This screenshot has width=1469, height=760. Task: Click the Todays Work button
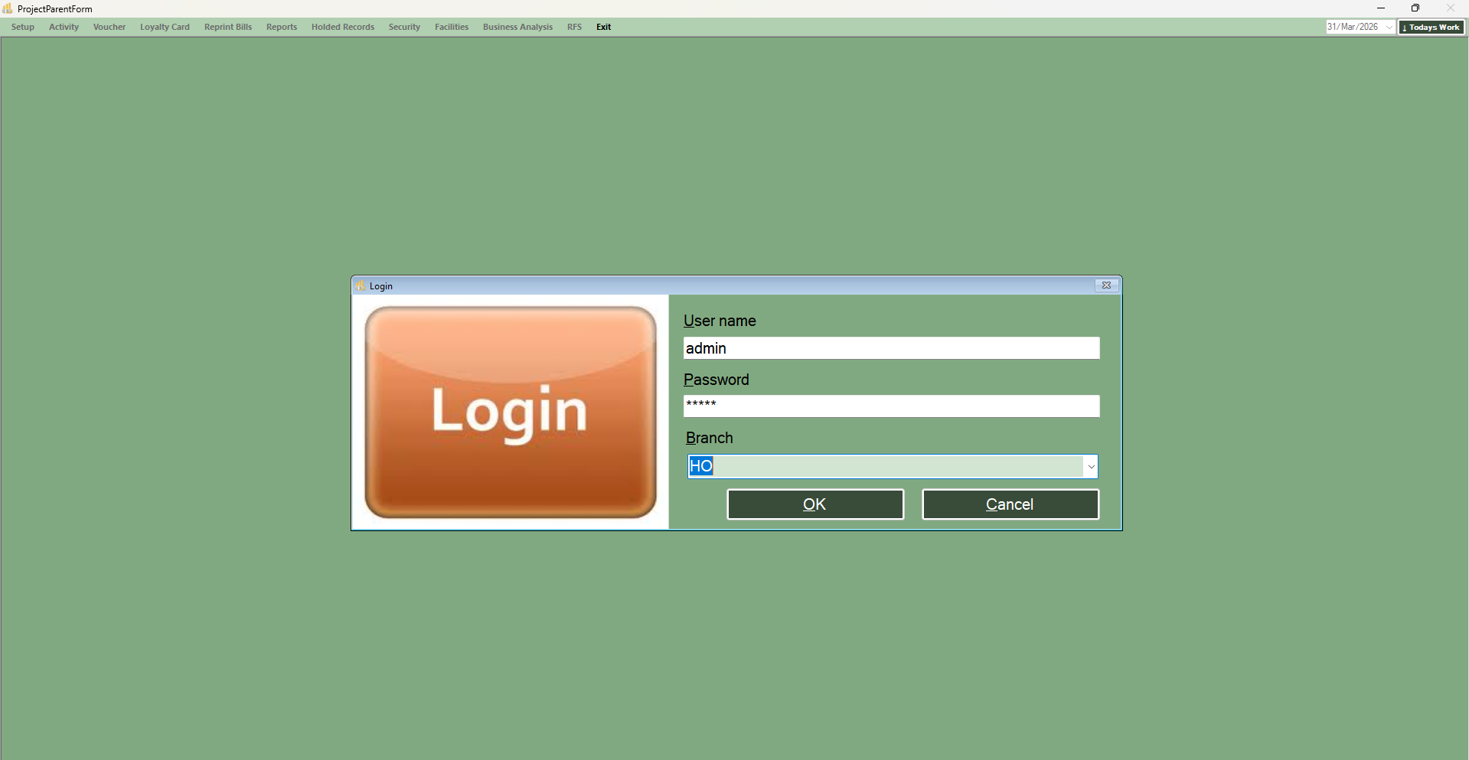point(1431,27)
